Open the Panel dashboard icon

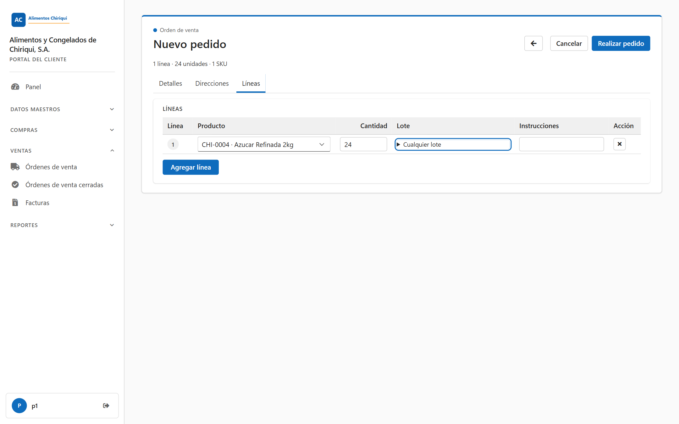pos(15,87)
